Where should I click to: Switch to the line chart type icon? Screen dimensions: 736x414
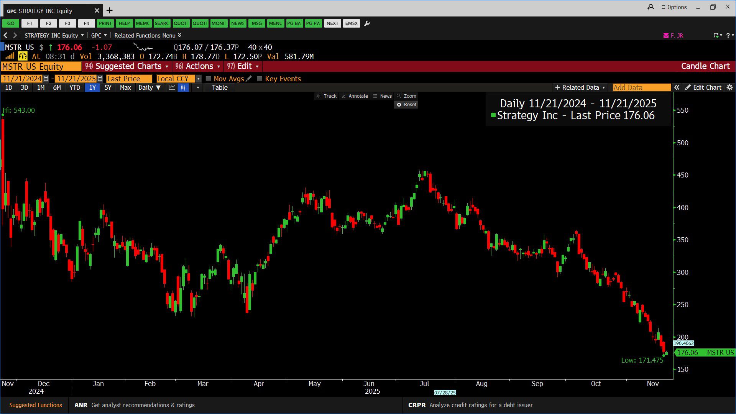tap(172, 87)
